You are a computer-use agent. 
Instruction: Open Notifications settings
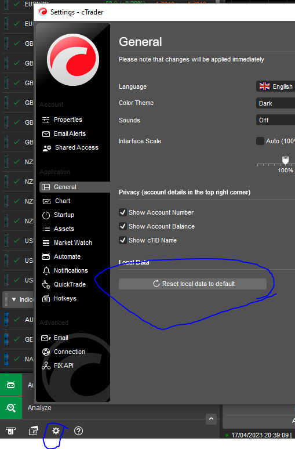(71, 270)
